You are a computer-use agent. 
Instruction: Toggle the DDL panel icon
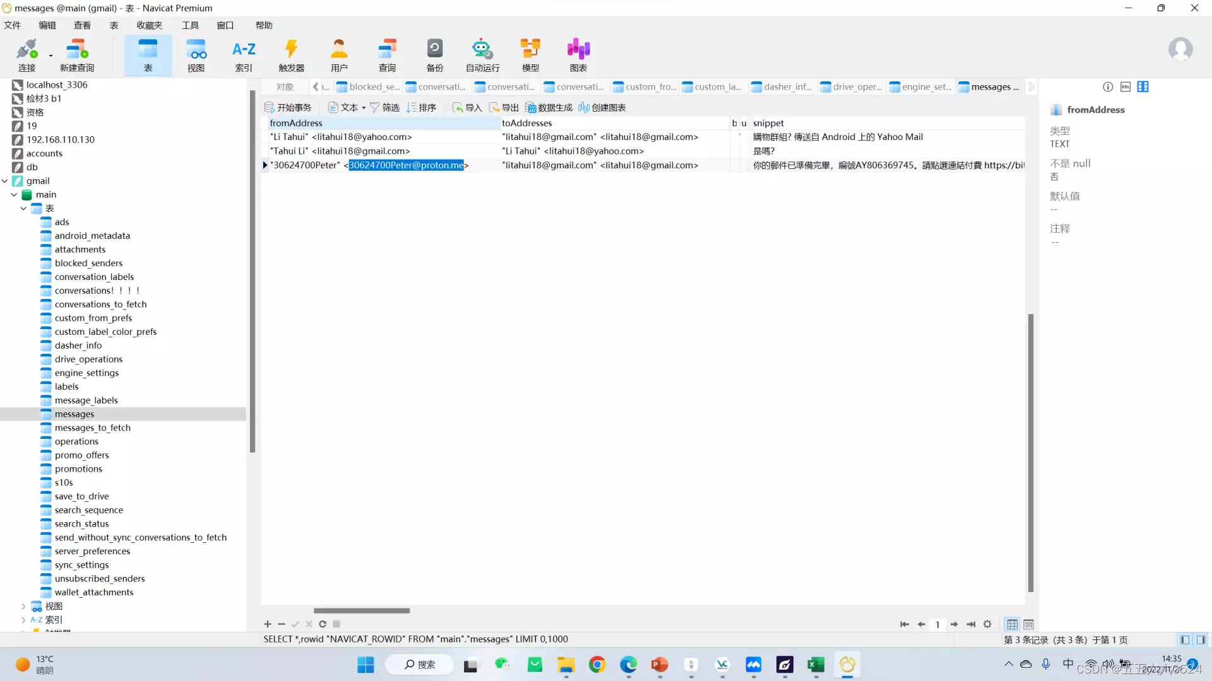coord(1125,87)
